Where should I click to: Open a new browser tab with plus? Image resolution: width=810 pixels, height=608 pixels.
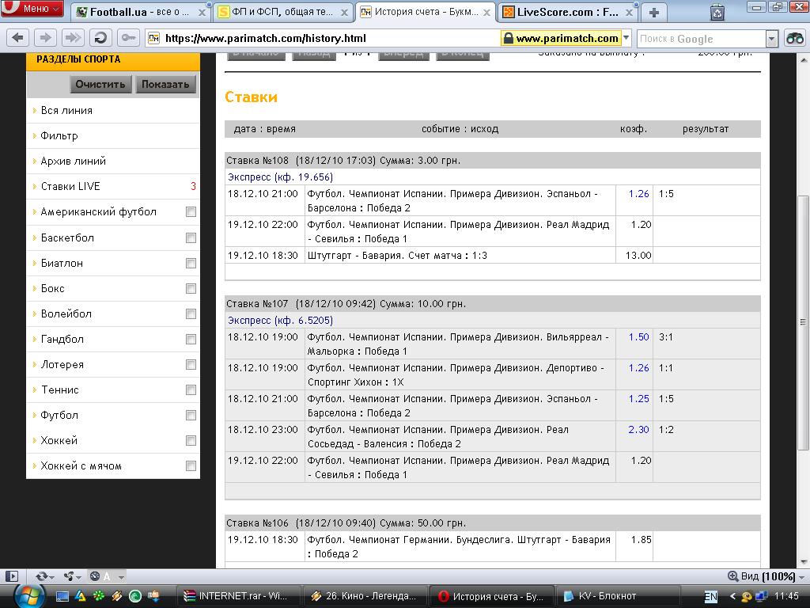click(x=654, y=12)
